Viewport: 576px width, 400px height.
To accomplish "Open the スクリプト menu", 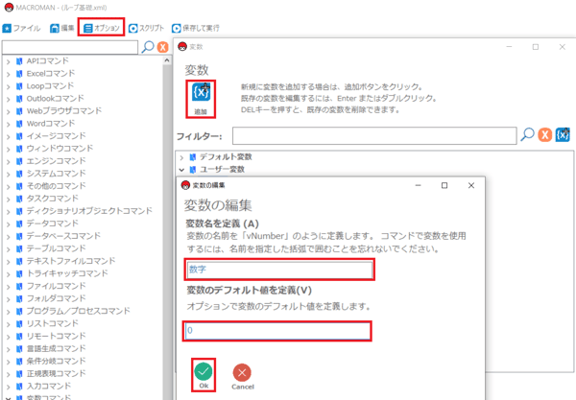I will [x=146, y=28].
